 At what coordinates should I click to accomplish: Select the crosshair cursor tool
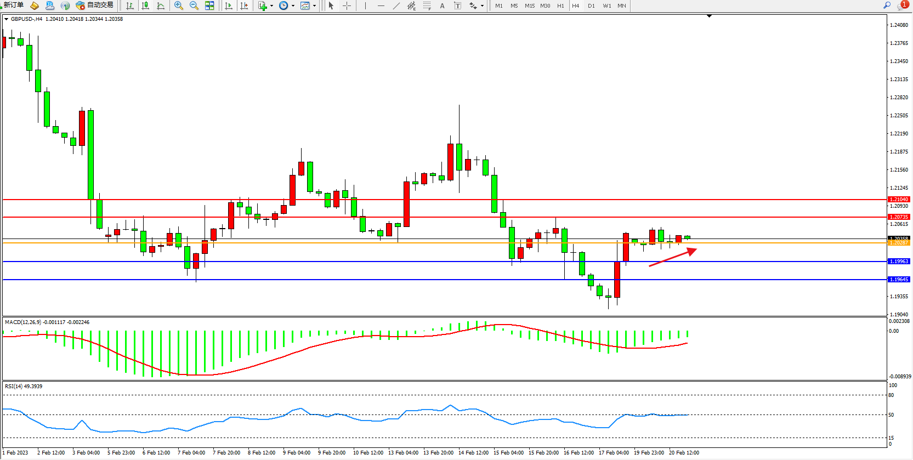pos(347,5)
